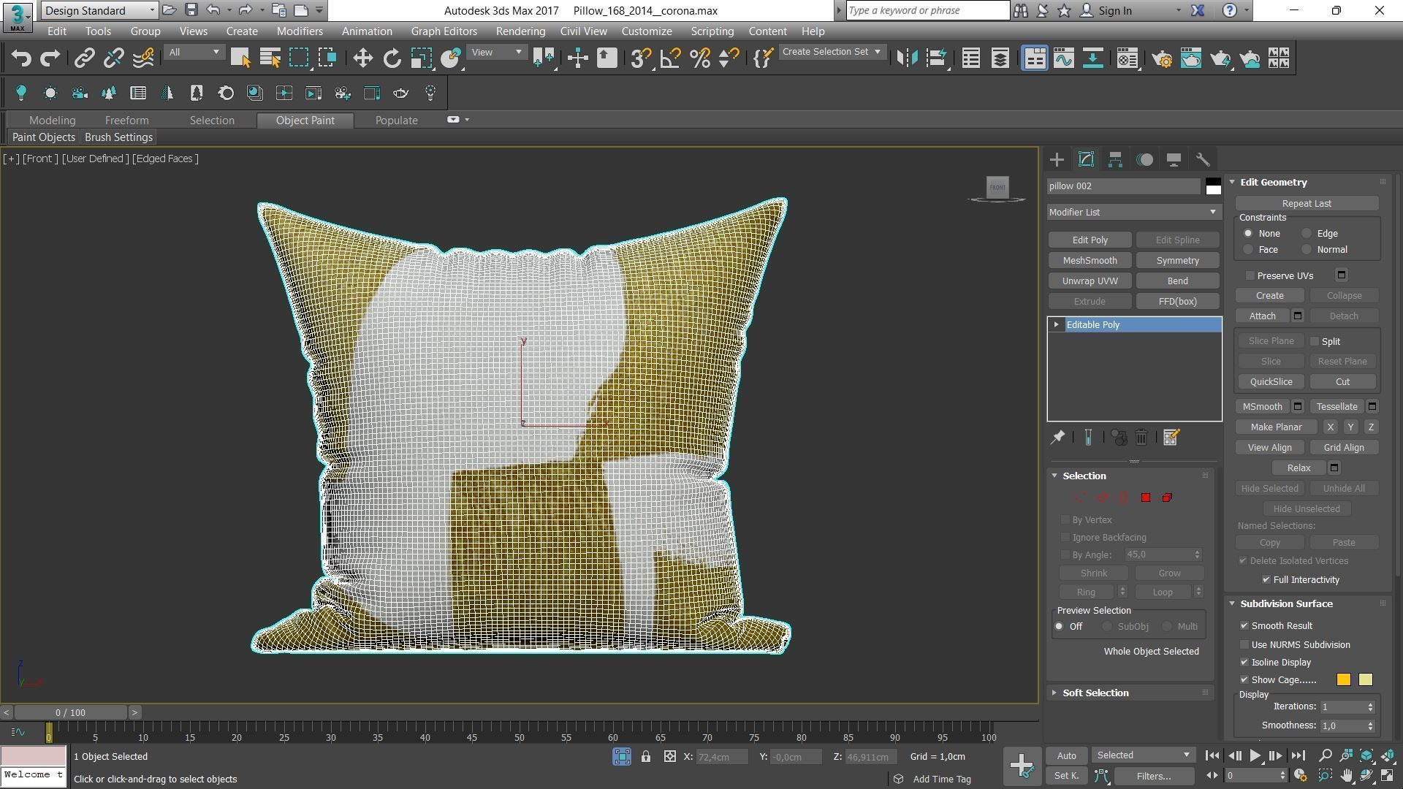Click Configure Modifier Sets icon

coord(1171,438)
